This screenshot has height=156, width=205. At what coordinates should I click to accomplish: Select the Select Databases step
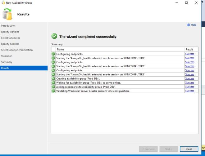point(11,38)
